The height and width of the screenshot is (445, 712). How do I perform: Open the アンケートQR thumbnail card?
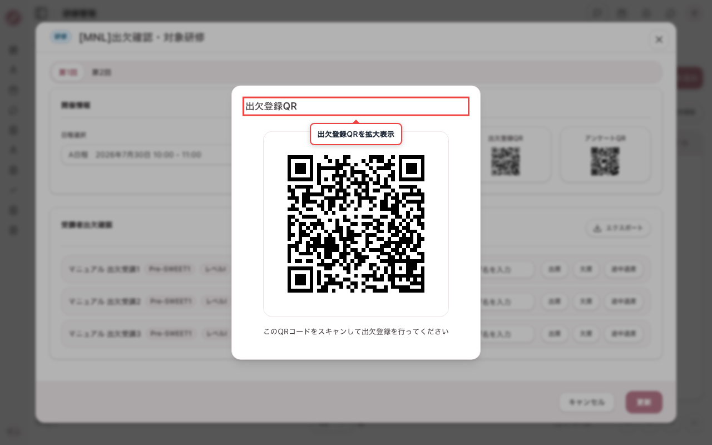pos(606,155)
